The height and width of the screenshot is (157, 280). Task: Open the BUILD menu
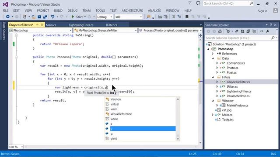click(58, 10)
